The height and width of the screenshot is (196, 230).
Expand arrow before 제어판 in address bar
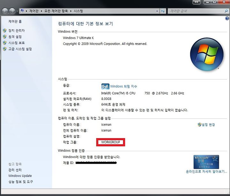tap(27, 11)
